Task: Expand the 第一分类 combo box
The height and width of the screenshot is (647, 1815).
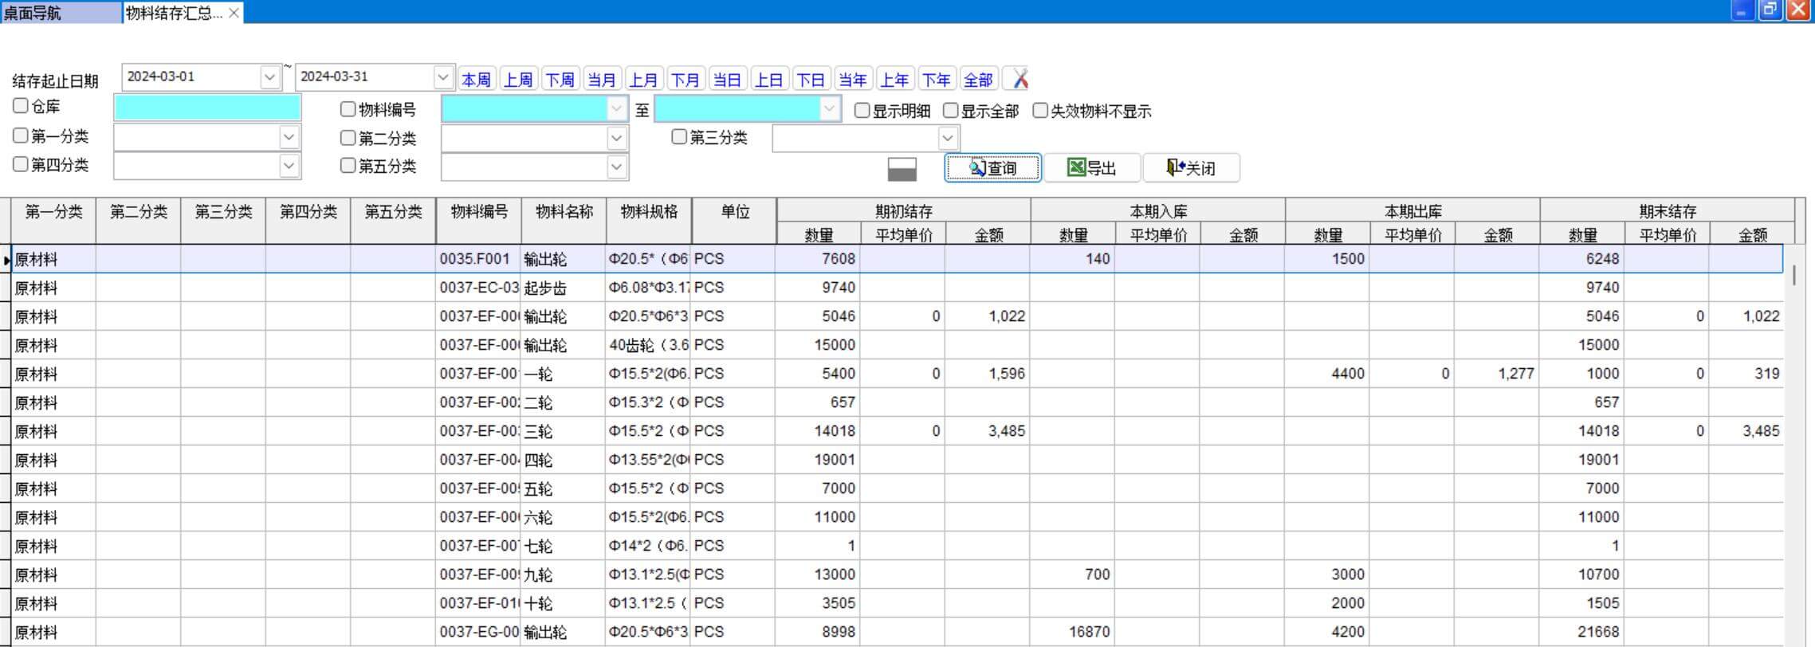Action: click(x=289, y=138)
